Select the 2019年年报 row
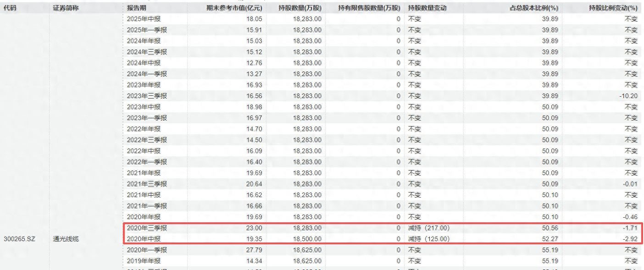Image resolution: width=644 pixels, height=270 pixels. pyautogui.click(x=383, y=261)
